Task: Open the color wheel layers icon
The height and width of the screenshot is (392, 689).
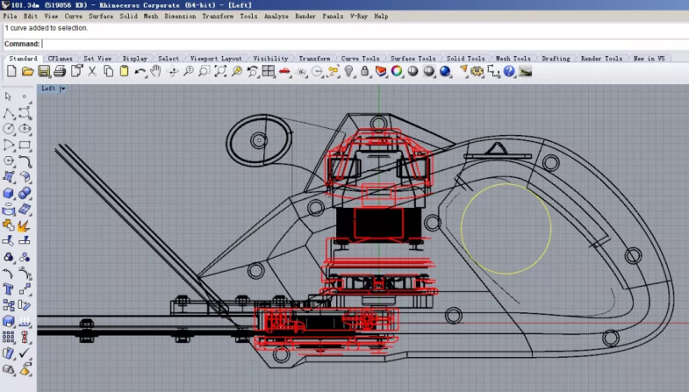Action: [397, 71]
